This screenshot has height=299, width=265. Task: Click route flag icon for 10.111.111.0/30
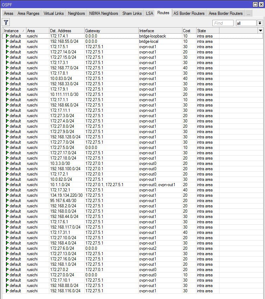coord(7,94)
